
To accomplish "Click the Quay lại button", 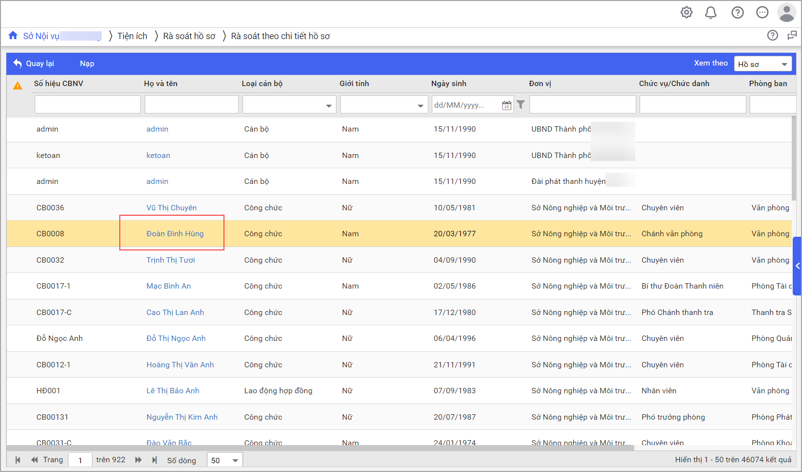I will [x=34, y=64].
